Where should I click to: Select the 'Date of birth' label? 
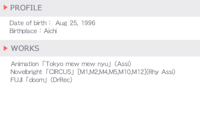pyautogui.click(x=28, y=23)
